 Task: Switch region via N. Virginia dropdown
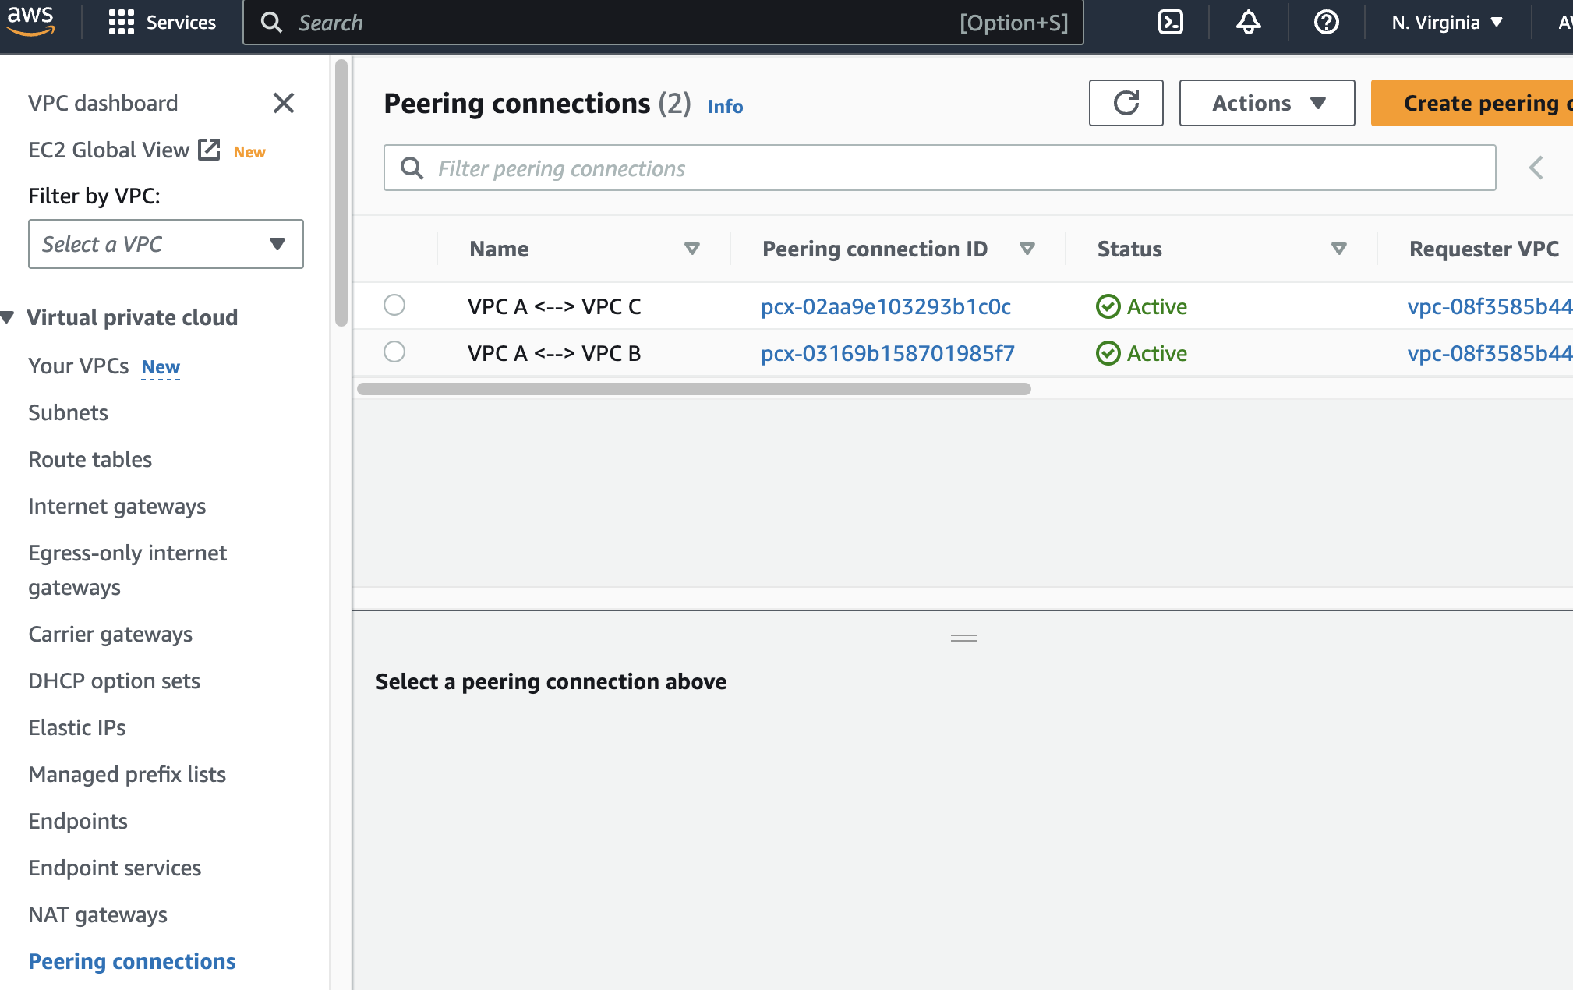coord(1447,22)
